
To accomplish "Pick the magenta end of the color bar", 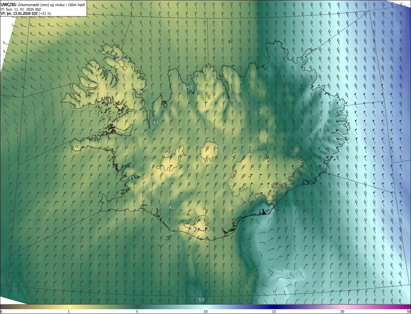I will pos(405,307).
